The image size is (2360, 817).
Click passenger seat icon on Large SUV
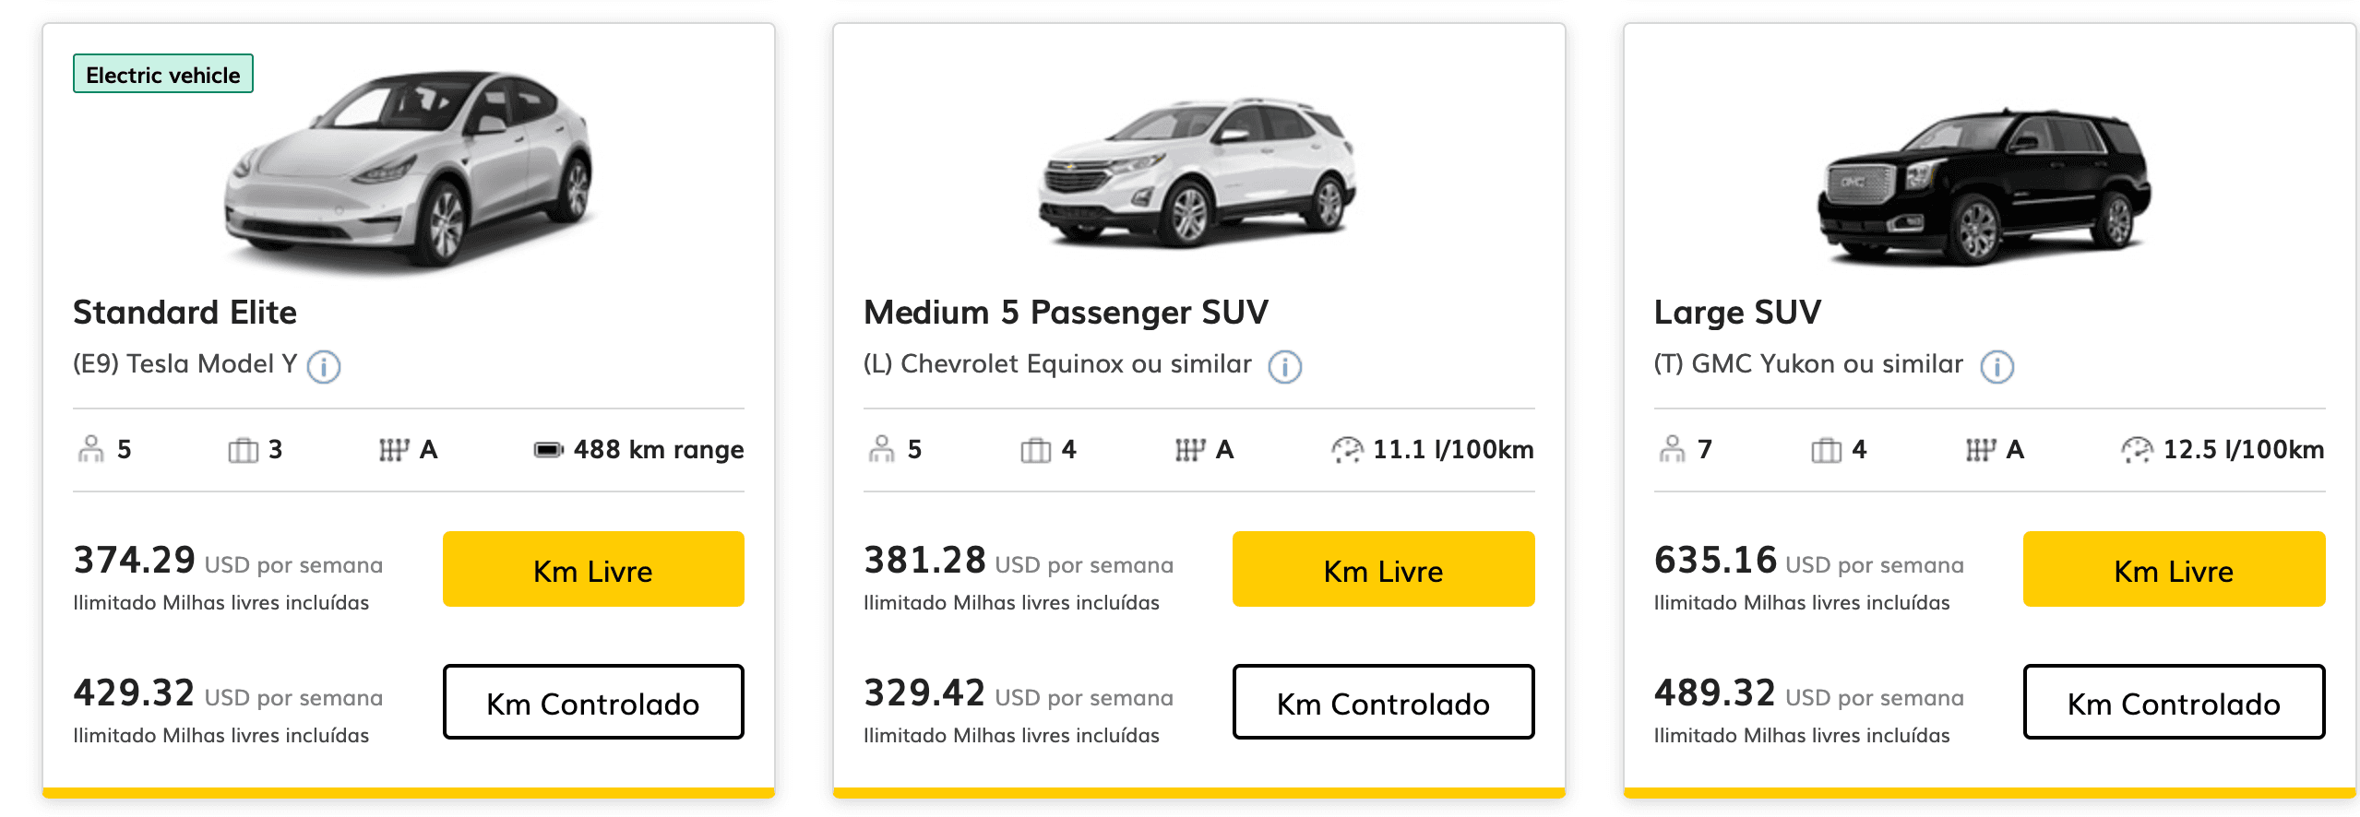coord(1672,449)
